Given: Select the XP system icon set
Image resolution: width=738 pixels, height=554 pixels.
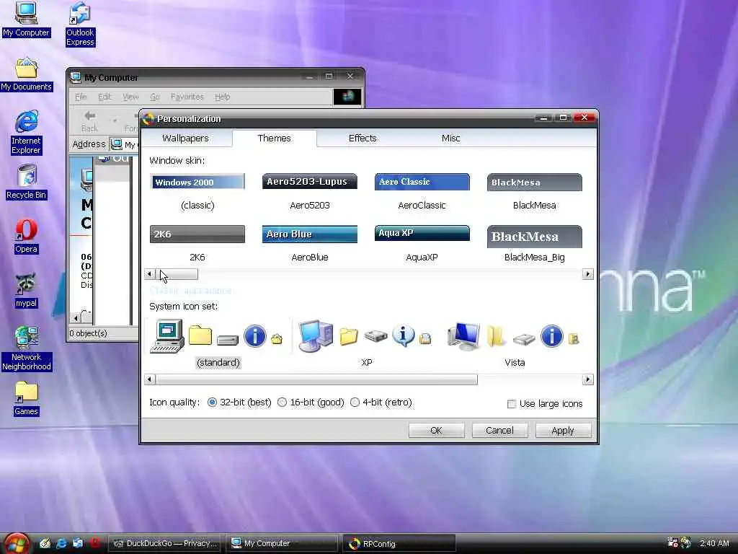Looking at the screenshot, I should coord(367,343).
